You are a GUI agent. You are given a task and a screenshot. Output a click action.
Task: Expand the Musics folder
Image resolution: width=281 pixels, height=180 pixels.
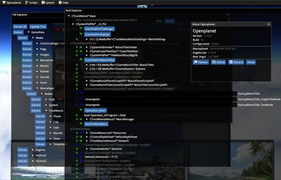[x=37, y=66]
